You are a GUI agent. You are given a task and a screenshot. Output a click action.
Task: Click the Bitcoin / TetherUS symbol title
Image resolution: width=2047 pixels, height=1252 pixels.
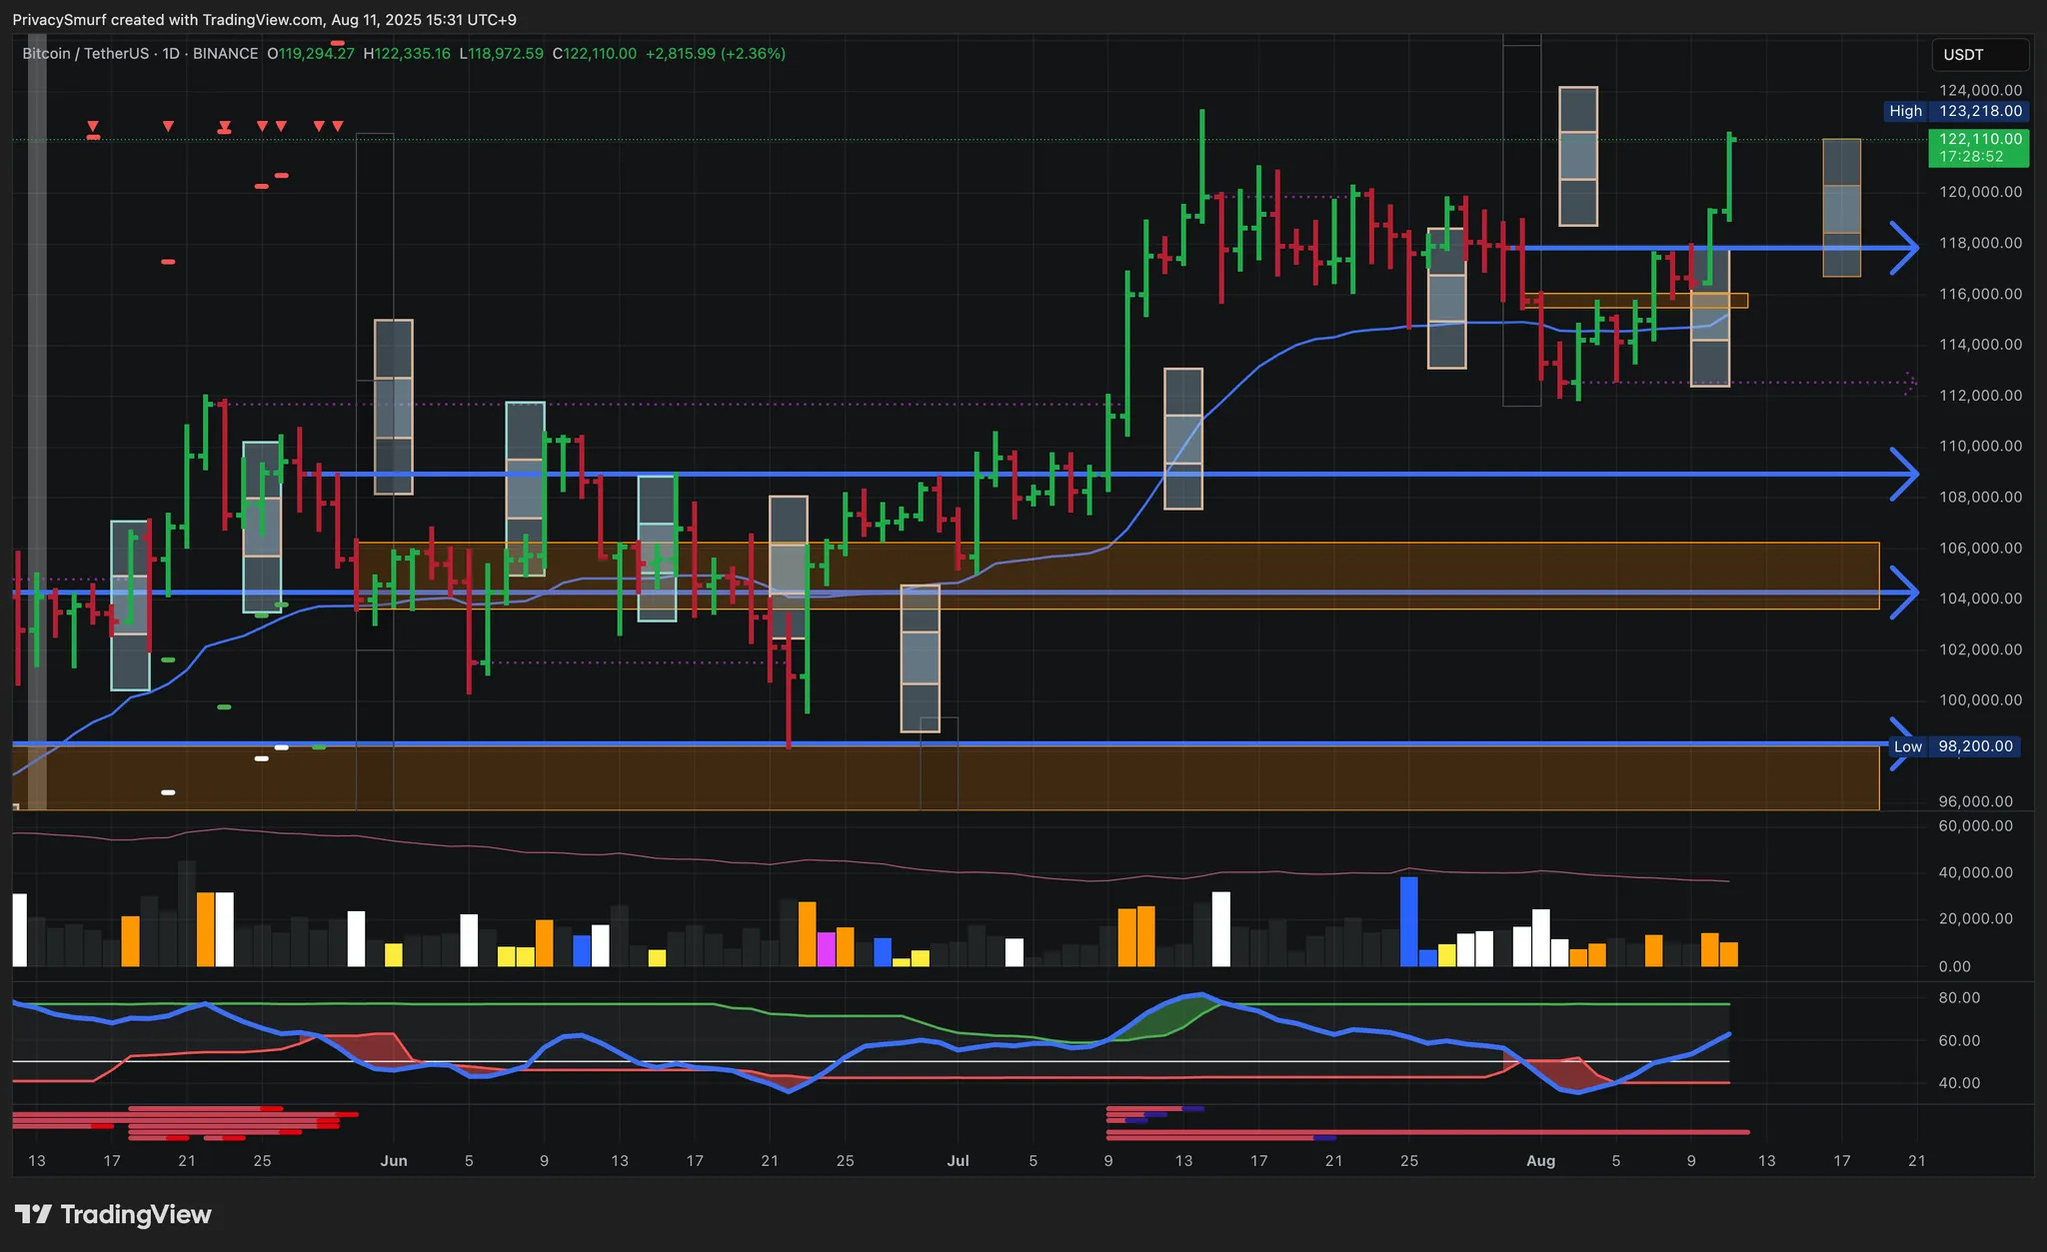point(85,54)
